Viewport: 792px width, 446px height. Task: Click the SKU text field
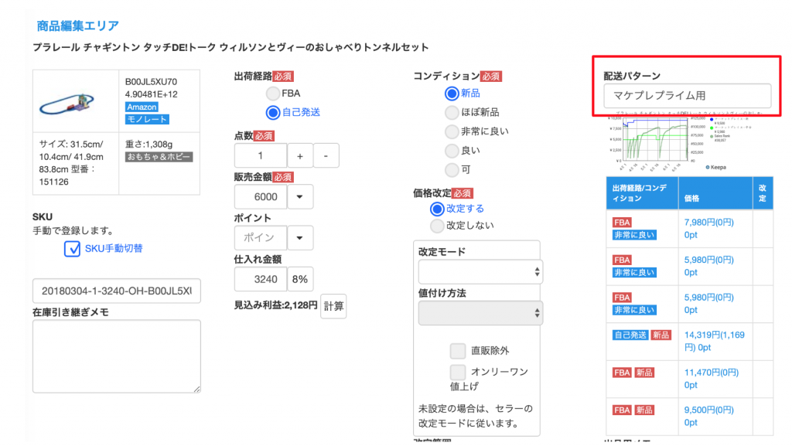tap(117, 291)
